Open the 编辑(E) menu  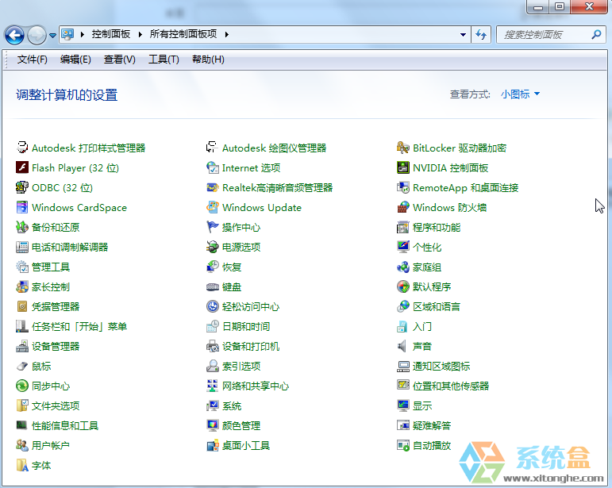(75, 60)
